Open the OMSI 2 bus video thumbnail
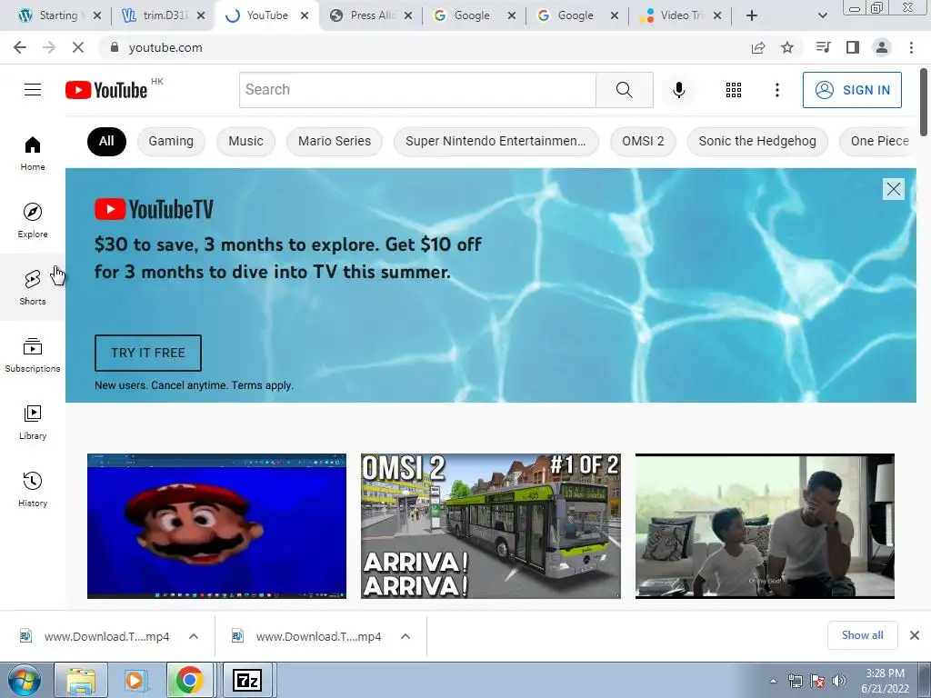 pyautogui.click(x=491, y=526)
